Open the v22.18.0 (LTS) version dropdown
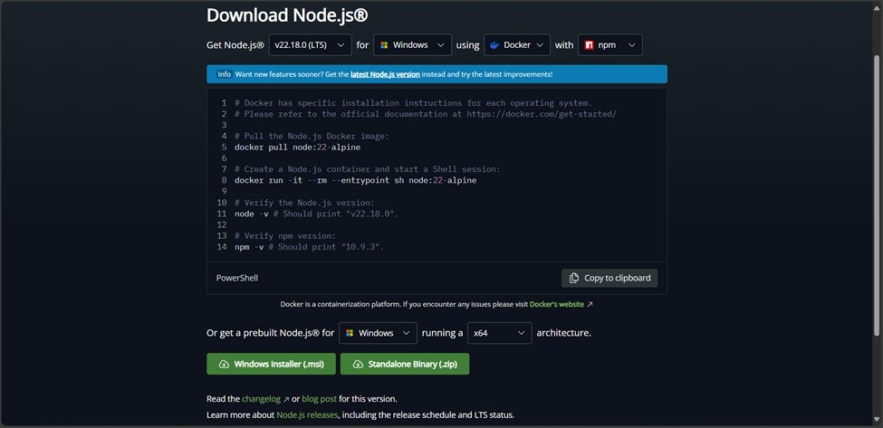The height and width of the screenshot is (428, 883). [x=310, y=45]
